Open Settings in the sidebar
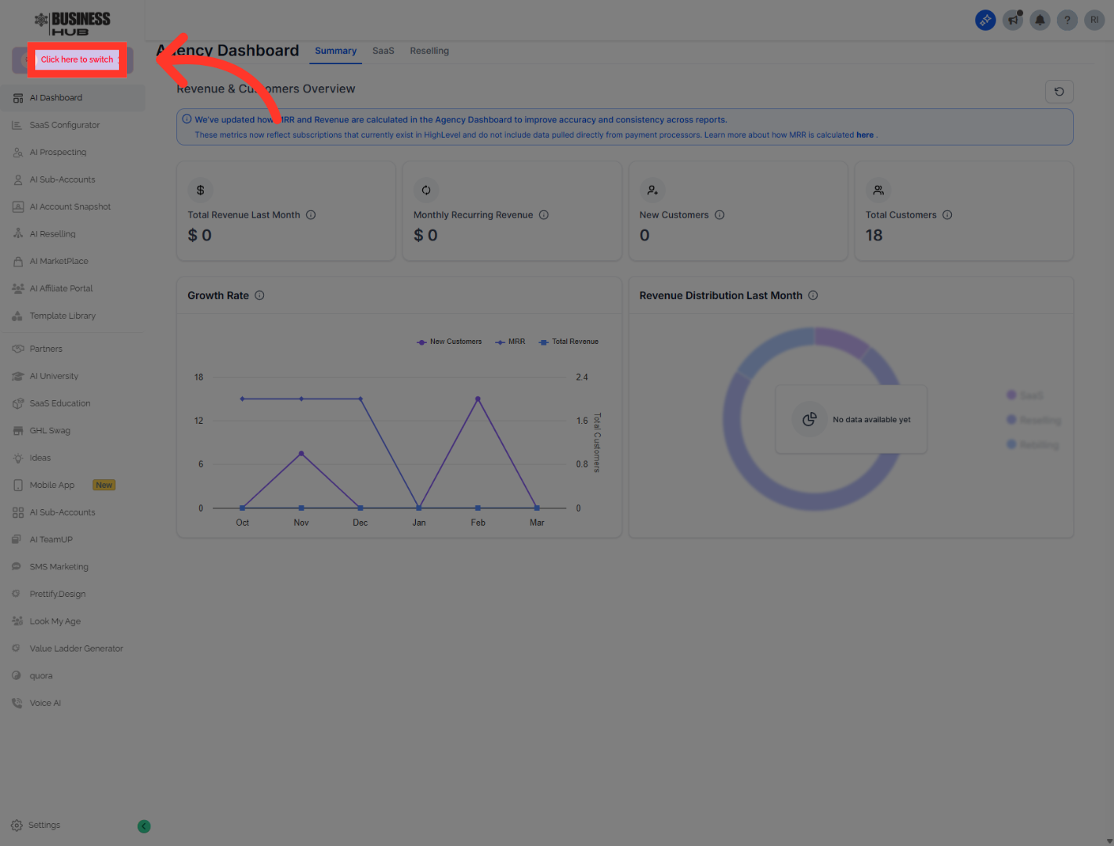The width and height of the screenshot is (1114, 846). click(44, 825)
